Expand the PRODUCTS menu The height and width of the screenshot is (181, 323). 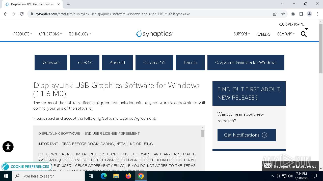click(x=23, y=34)
